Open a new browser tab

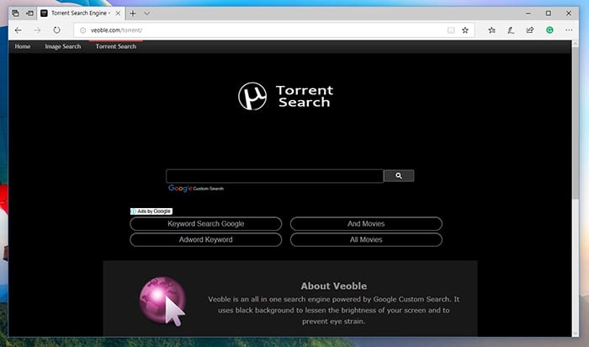coord(133,13)
